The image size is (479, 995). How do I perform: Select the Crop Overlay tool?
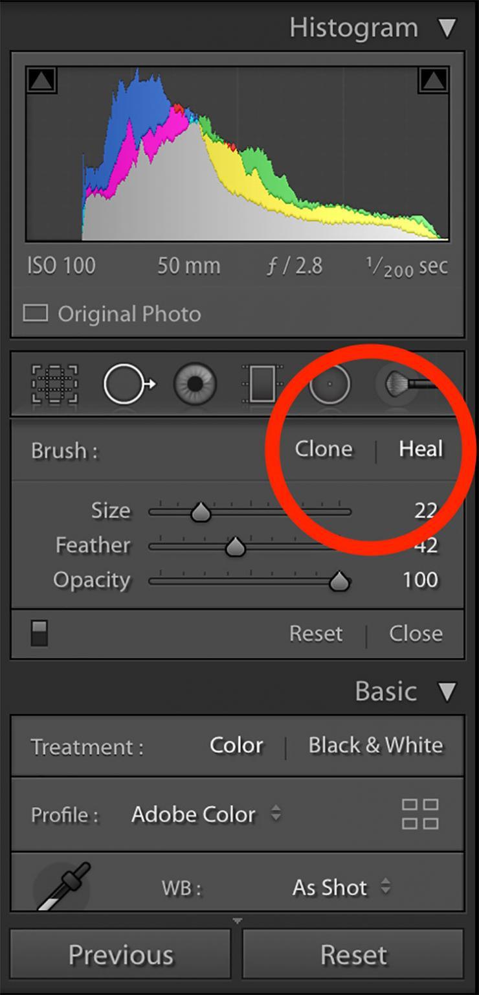[x=55, y=385]
